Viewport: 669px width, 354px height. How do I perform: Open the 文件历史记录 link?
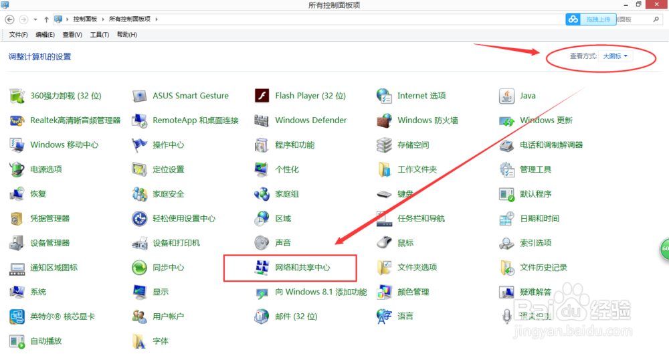[x=543, y=268]
